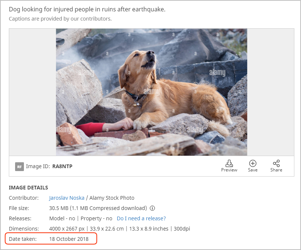
Task: Click 'Model - no' release text
Action: (x=62, y=218)
